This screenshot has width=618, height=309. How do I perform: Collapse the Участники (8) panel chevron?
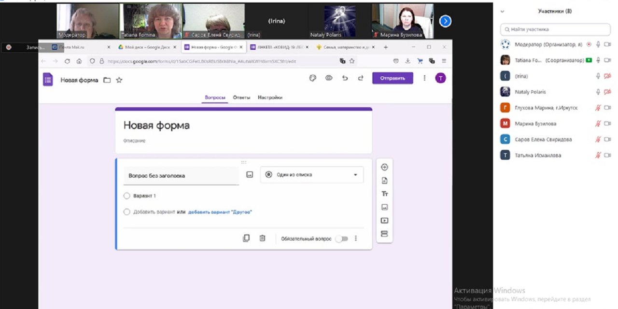(x=502, y=11)
